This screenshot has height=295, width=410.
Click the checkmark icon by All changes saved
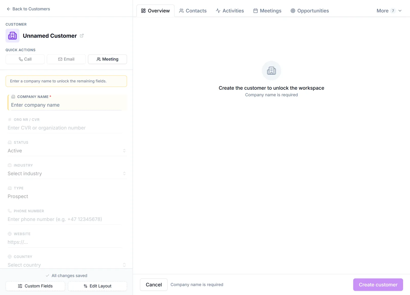tap(47, 276)
